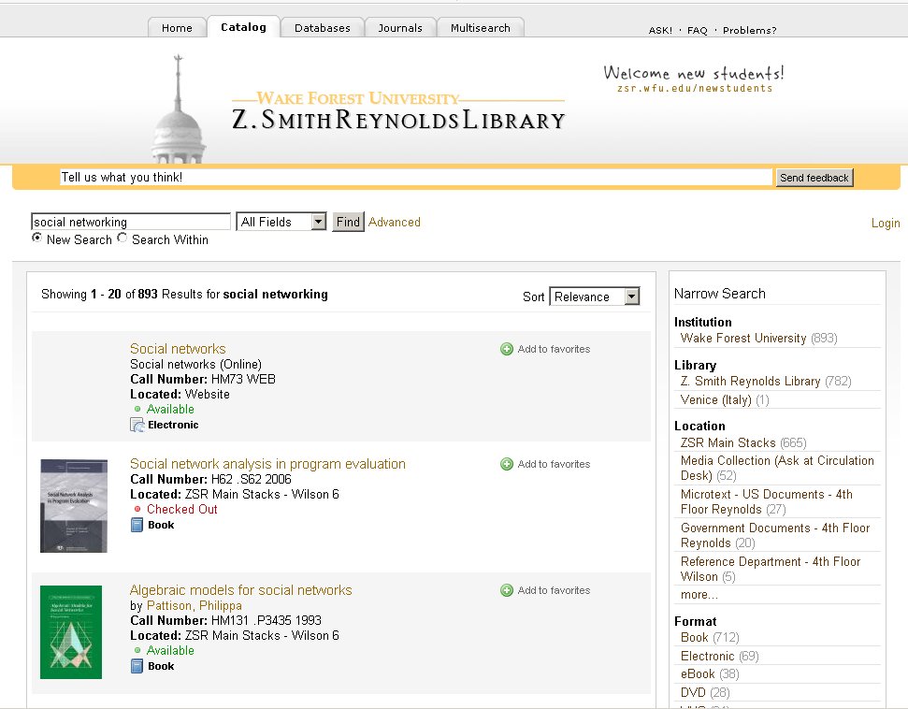
Task: Click the Login link
Action: pyautogui.click(x=886, y=223)
